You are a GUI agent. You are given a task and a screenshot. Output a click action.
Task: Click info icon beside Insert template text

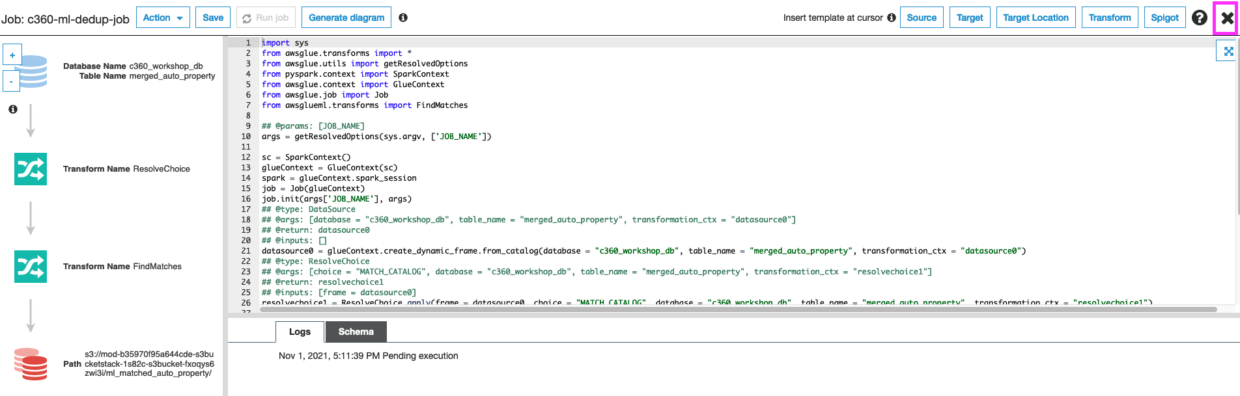892,18
